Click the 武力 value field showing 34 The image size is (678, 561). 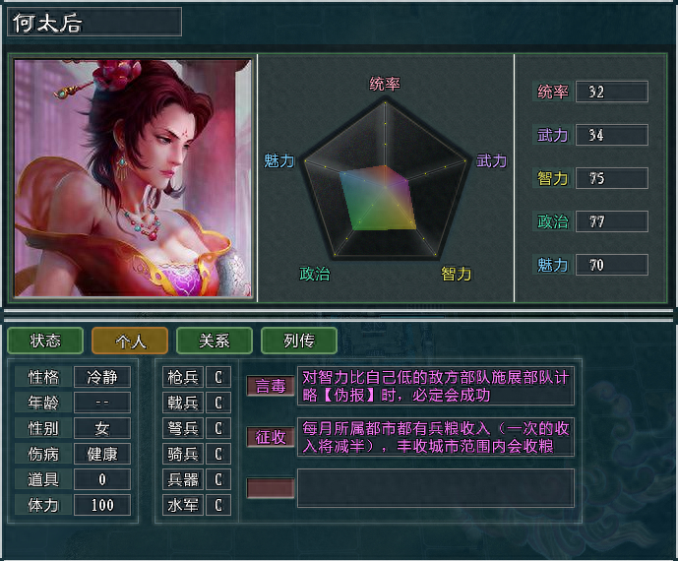pos(612,135)
